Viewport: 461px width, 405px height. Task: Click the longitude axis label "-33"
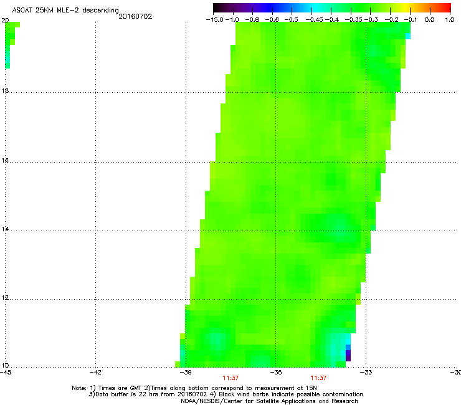coord(366,373)
